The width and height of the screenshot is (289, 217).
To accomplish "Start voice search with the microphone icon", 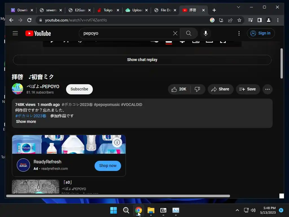I will point(206,33).
